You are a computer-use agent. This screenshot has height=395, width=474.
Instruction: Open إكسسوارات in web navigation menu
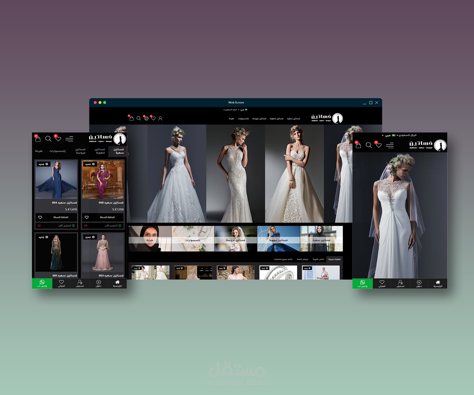243,118
